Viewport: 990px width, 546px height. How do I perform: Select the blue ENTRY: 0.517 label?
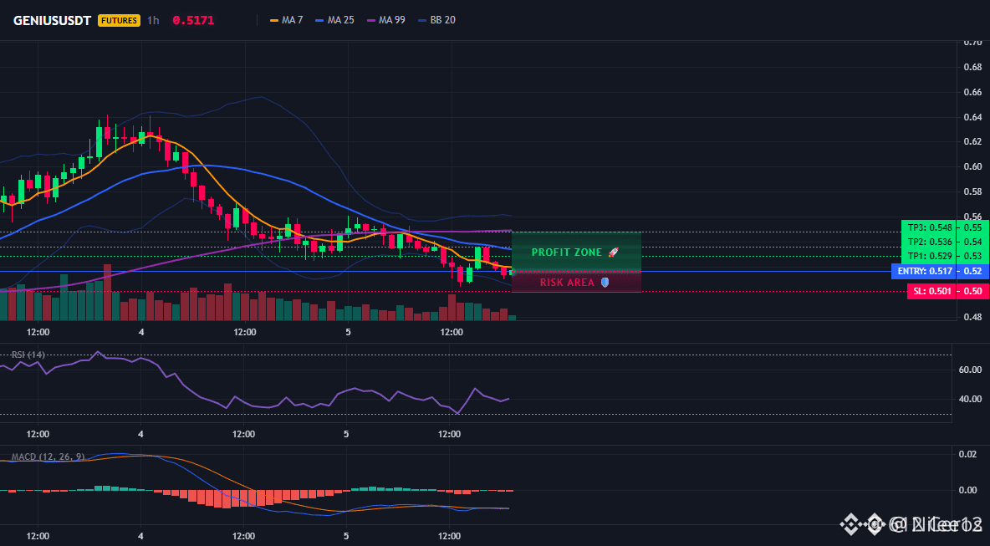(x=923, y=272)
